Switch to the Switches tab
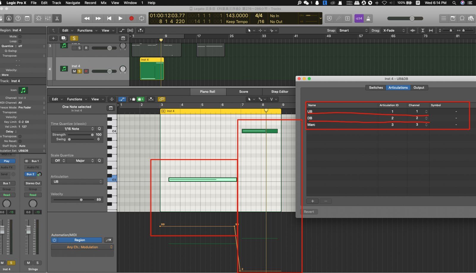This screenshot has height=273, width=476. 376,88
